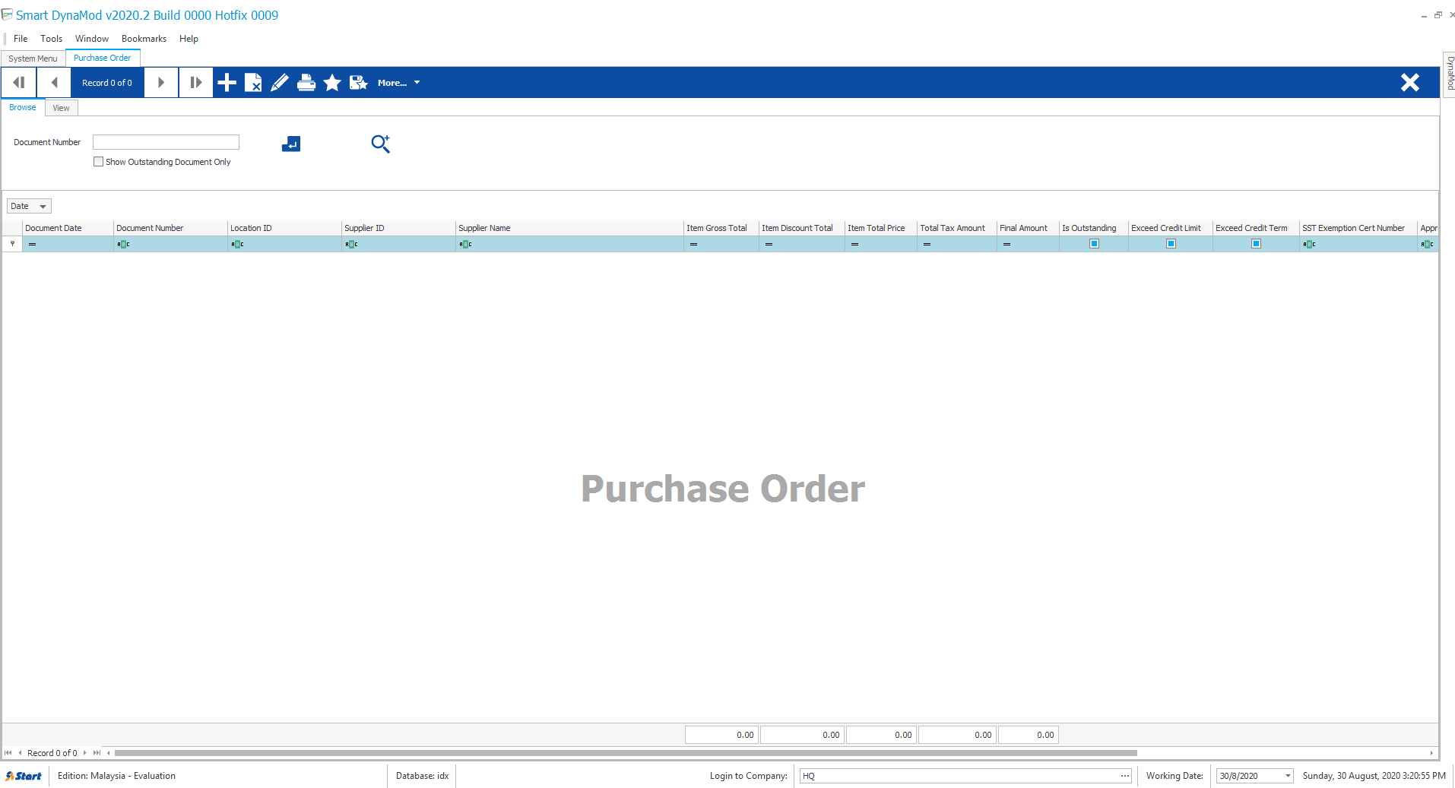Open the Bookmarks menu
1455x788 pixels.
(x=144, y=39)
